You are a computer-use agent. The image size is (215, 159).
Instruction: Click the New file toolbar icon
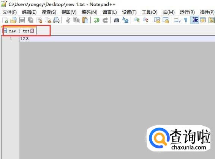coord(5,20)
